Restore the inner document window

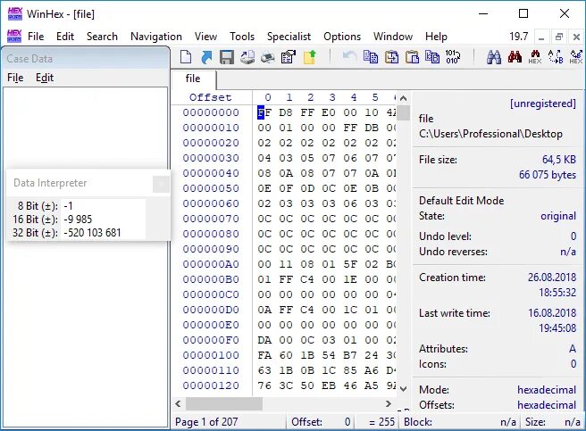click(559, 37)
